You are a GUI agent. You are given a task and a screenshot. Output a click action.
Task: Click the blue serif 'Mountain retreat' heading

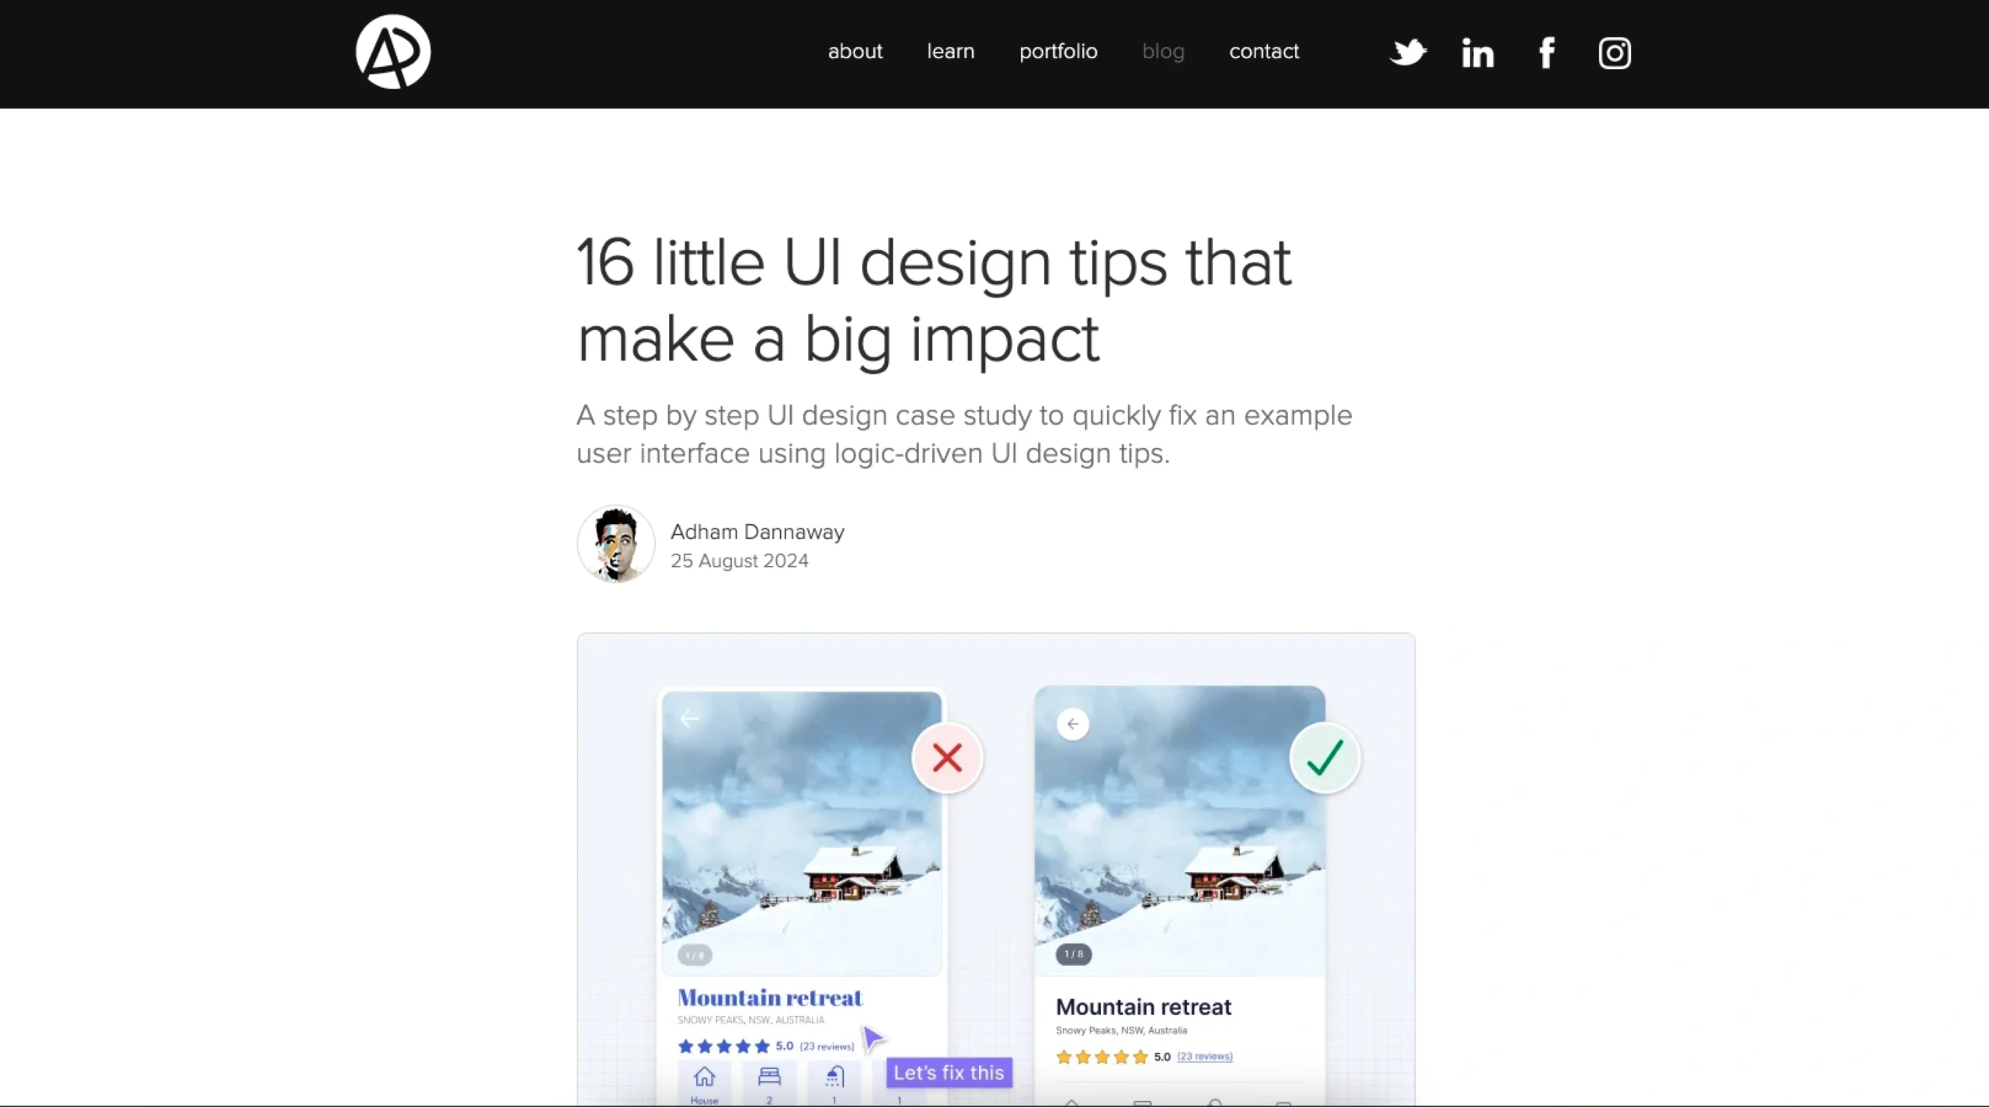pyautogui.click(x=770, y=998)
